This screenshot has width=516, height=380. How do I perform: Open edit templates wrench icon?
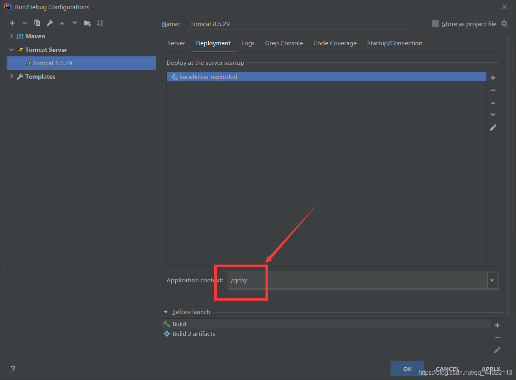pyautogui.click(x=50, y=23)
